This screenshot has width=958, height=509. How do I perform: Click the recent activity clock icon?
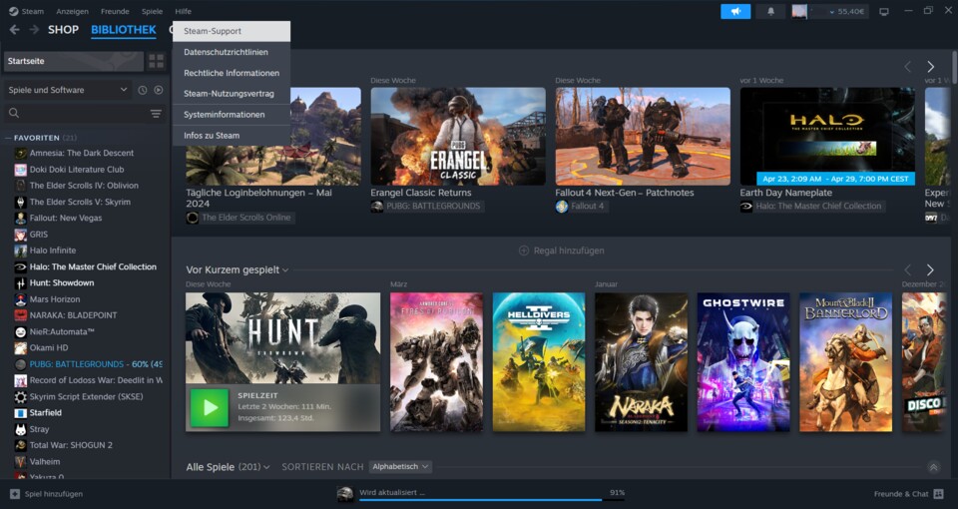click(143, 90)
